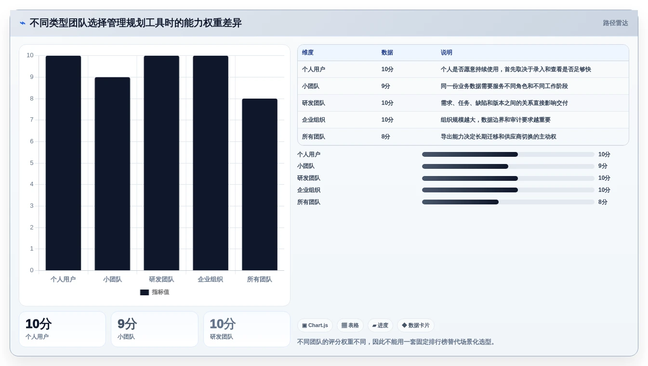Click the 数据 column header

pos(387,53)
